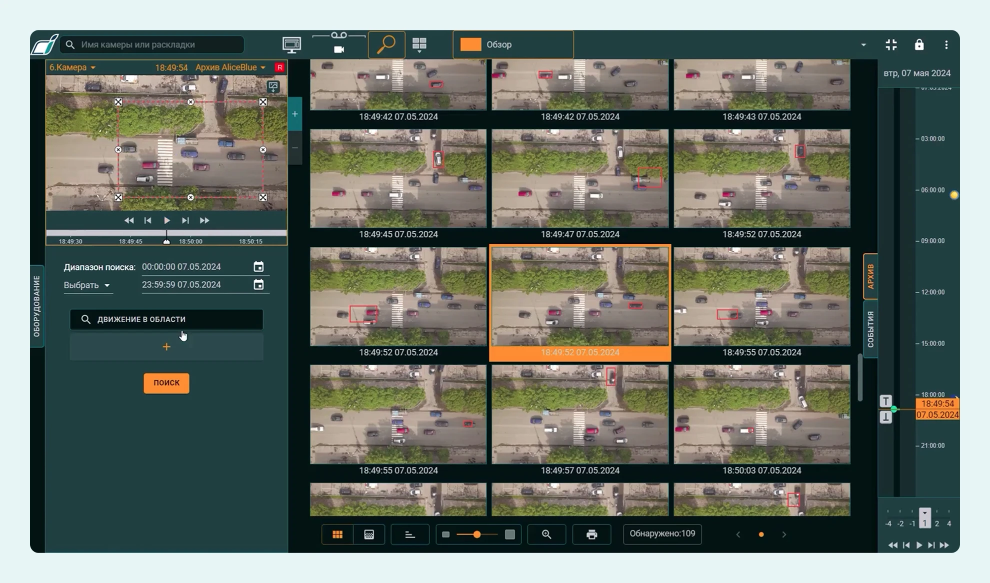Screen dimensions: 990x583
Task: Switch results to the second gallery view
Action: point(369,535)
